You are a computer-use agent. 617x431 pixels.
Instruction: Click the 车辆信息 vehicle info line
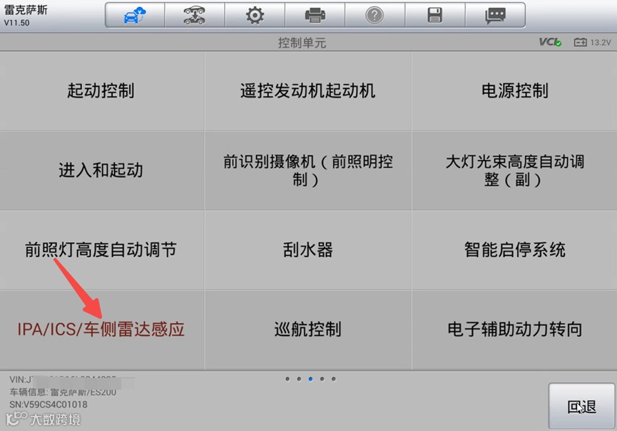[63, 392]
